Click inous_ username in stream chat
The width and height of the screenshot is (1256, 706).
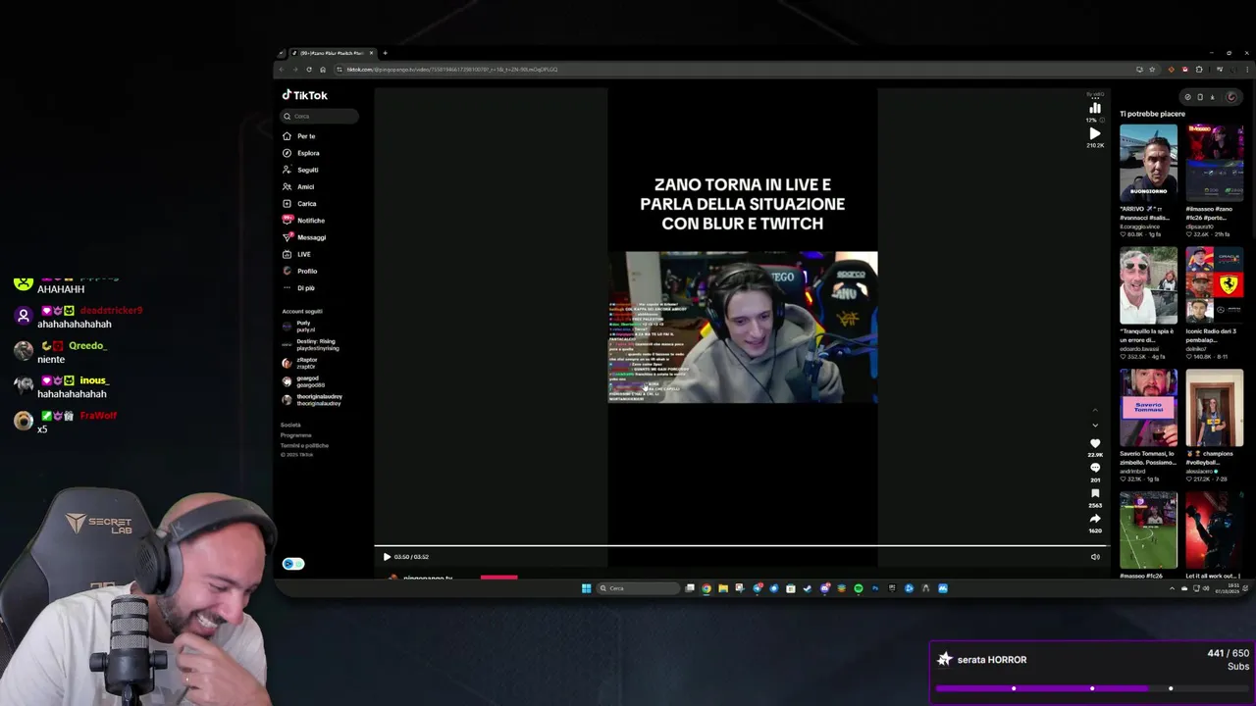click(94, 380)
